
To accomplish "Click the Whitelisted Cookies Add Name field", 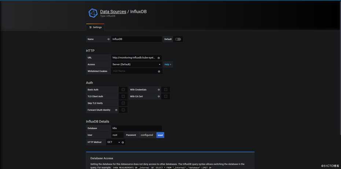I will [x=136, y=71].
